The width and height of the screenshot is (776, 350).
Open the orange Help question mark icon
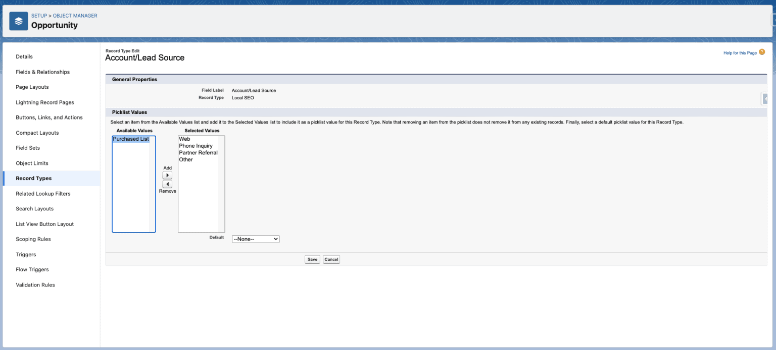click(762, 52)
